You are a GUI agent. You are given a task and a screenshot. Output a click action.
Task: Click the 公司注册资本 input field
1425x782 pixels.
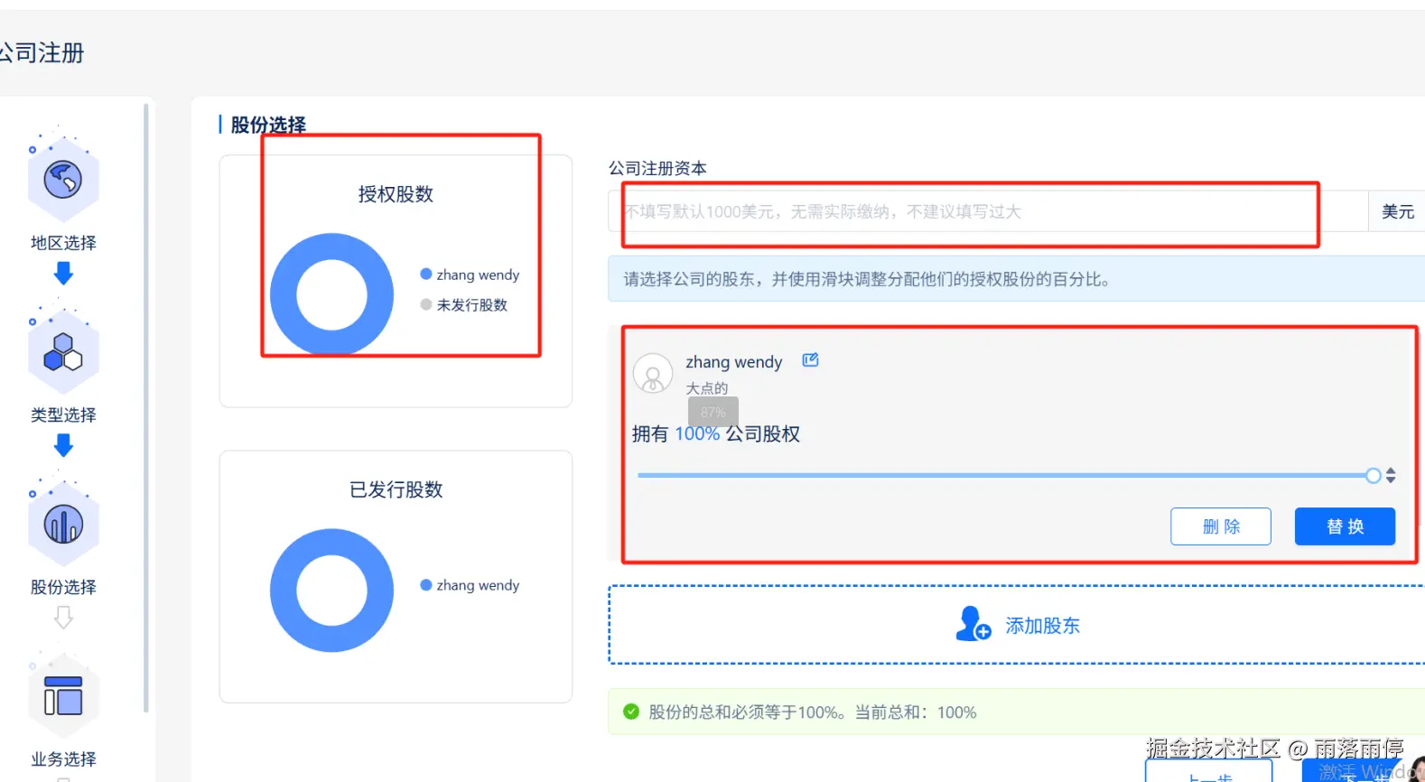(988, 211)
